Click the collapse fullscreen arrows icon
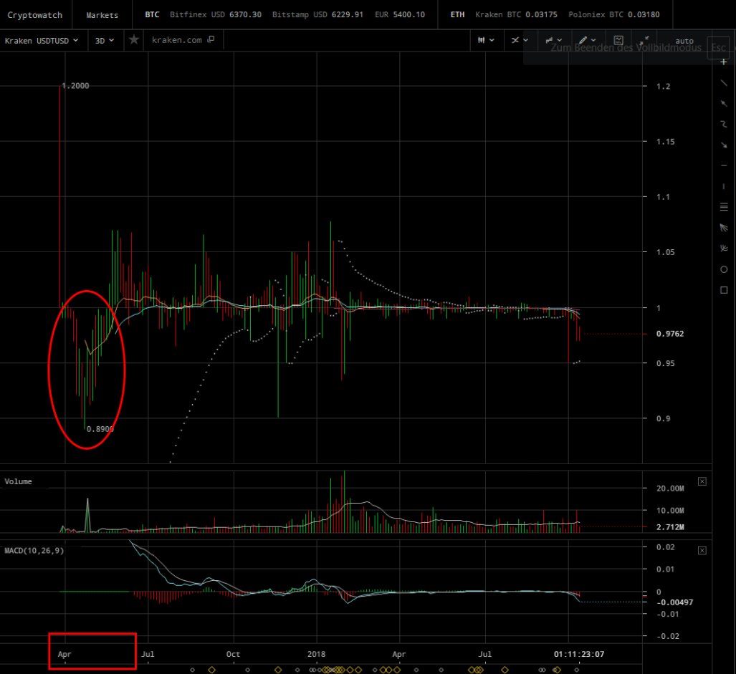The height and width of the screenshot is (674, 736). pyautogui.click(x=644, y=40)
